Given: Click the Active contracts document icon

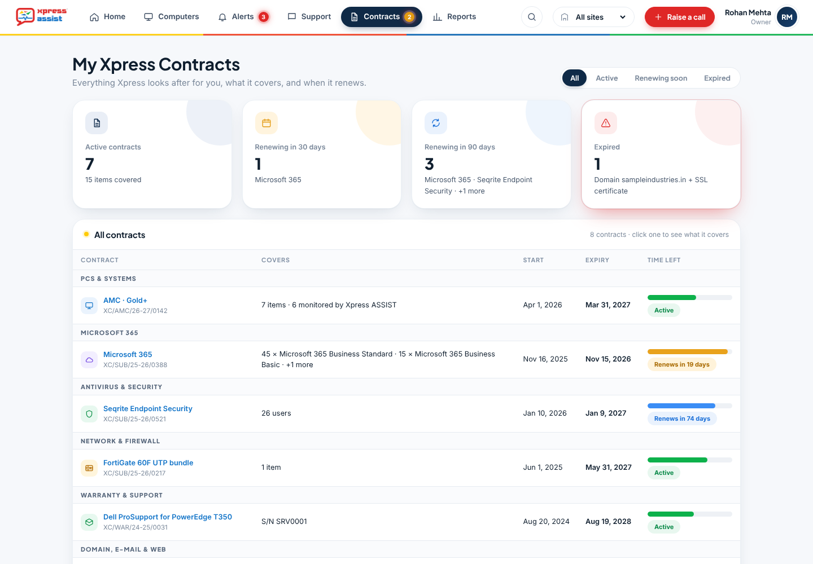Looking at the screenshot, I should point(97,123).
